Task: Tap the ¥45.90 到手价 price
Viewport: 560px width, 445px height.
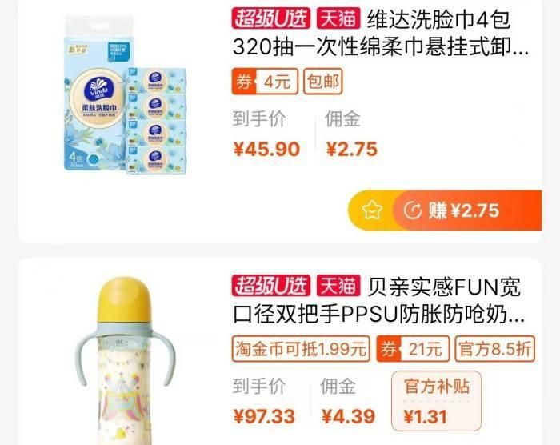Action: [x=266, y=149]
